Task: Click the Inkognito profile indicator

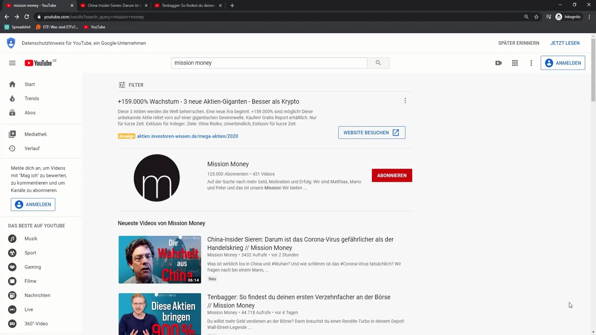Action: coord(568,17)
